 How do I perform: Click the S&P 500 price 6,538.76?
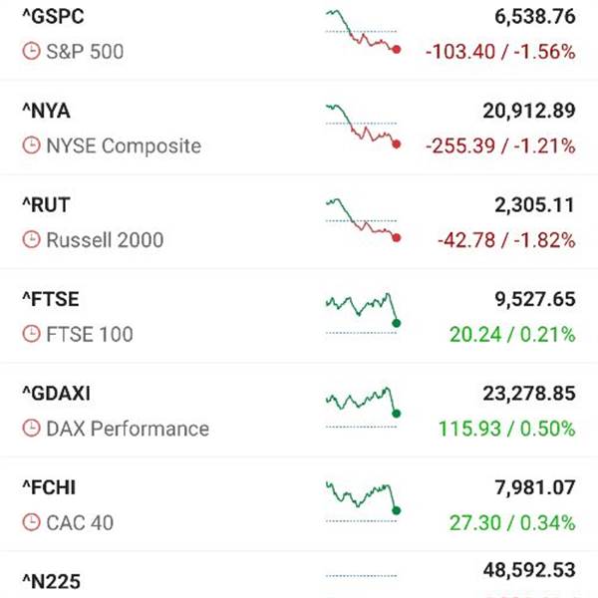(534, 17)
